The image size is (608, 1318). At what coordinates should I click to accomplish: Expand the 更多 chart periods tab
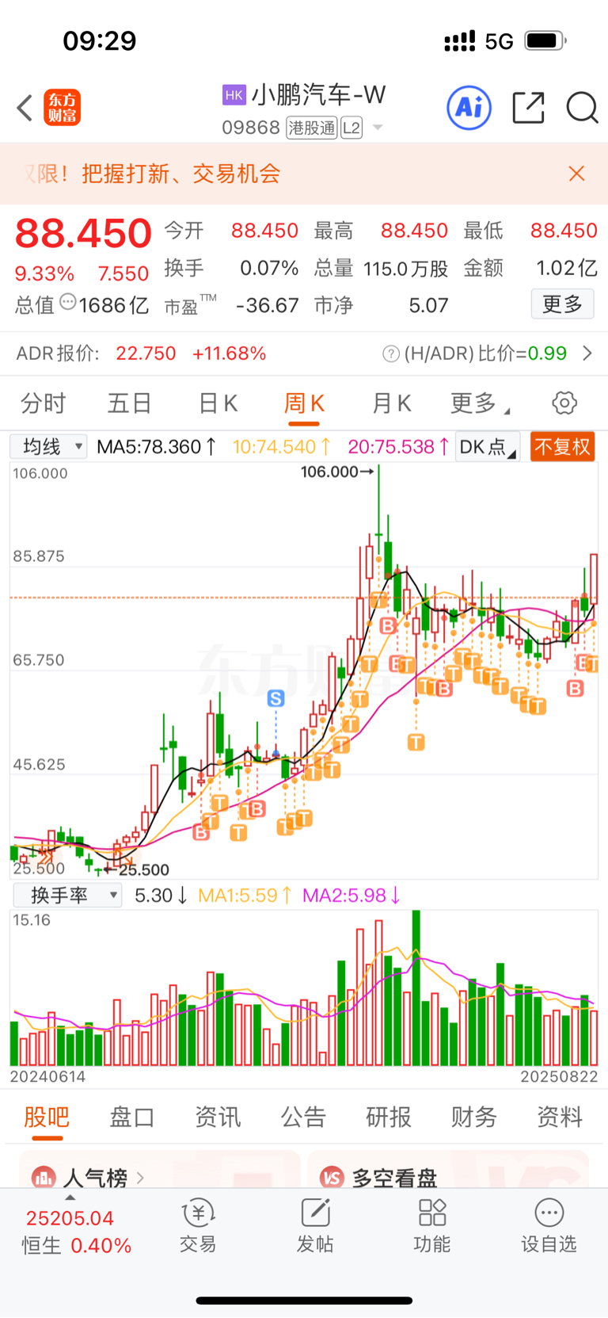click(480, 403)
